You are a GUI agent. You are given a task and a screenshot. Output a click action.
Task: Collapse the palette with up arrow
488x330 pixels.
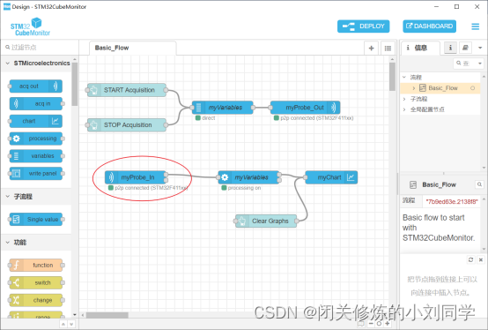click(63, 325)
